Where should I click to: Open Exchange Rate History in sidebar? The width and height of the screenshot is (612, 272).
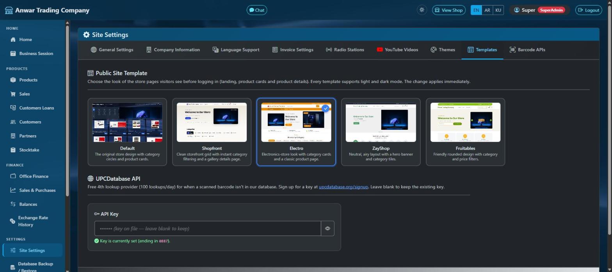click(x=32, y=221)
